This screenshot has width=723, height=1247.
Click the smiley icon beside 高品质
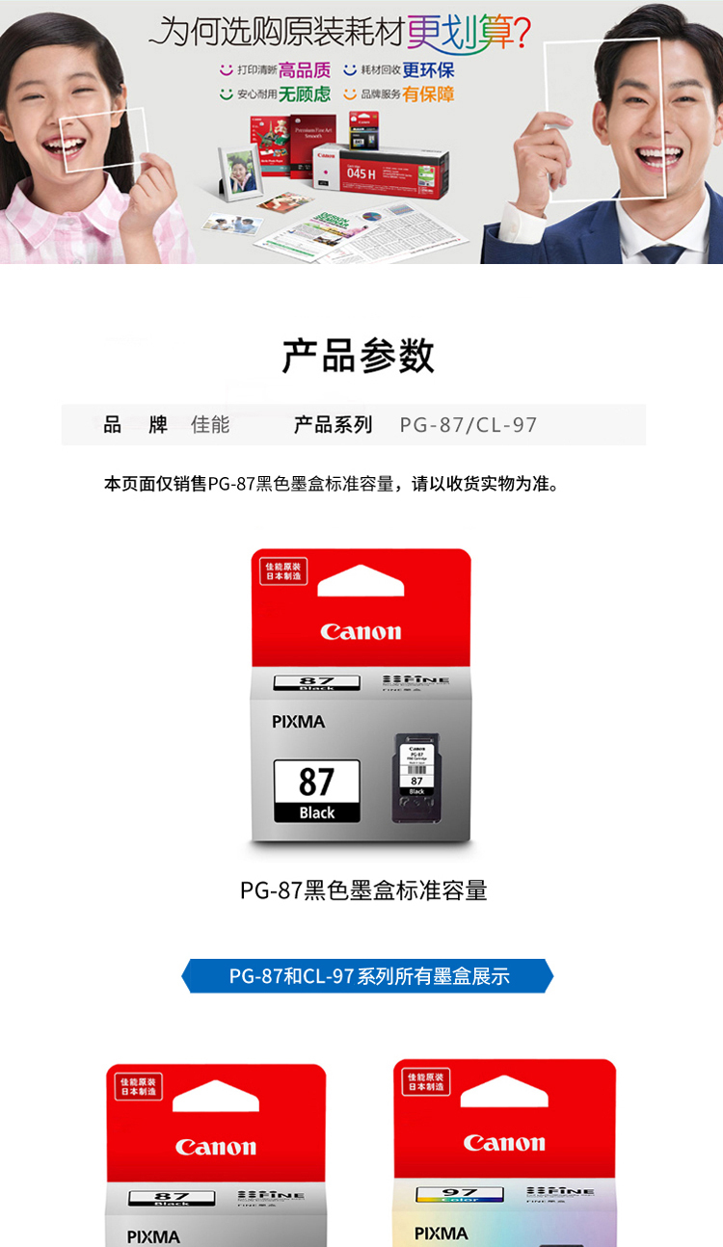coord(227,70)
